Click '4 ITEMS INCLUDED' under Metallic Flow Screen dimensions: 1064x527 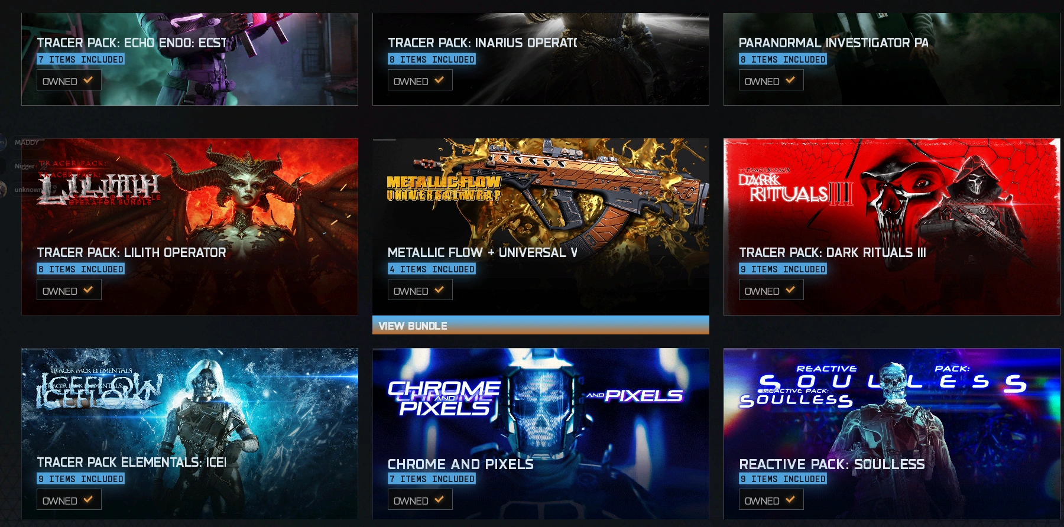tap(432, 269)
